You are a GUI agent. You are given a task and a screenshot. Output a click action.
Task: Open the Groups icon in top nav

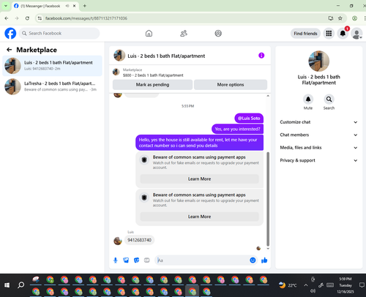tap(218, 34)
